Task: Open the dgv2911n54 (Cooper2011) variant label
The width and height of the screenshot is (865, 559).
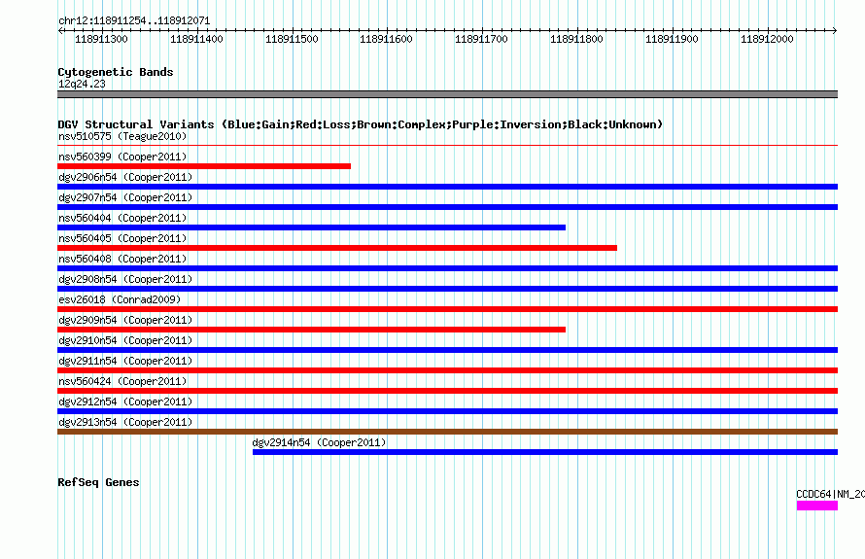Action: (x=125, y=361)
